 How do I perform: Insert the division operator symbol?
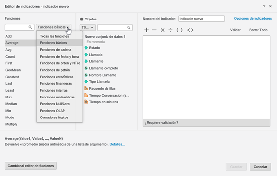coord(170,30)
